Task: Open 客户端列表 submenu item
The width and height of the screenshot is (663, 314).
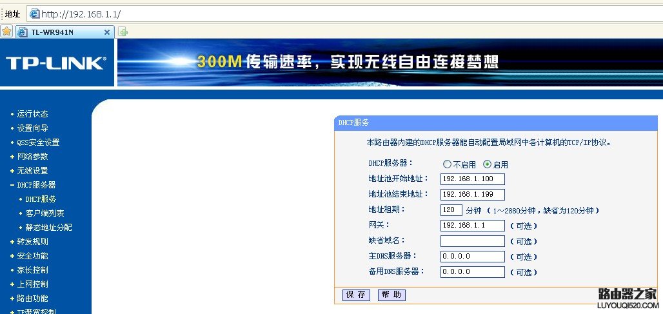Action: click(45, 213)
